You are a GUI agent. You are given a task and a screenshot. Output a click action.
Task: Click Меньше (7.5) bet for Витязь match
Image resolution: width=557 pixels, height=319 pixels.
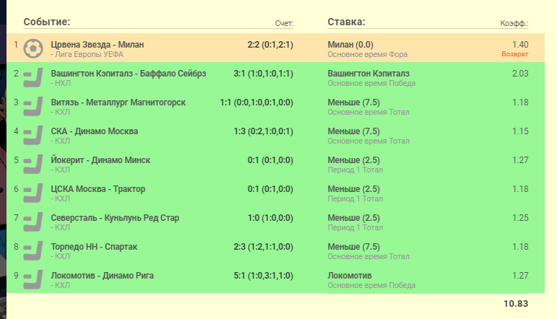click(353, 102)
